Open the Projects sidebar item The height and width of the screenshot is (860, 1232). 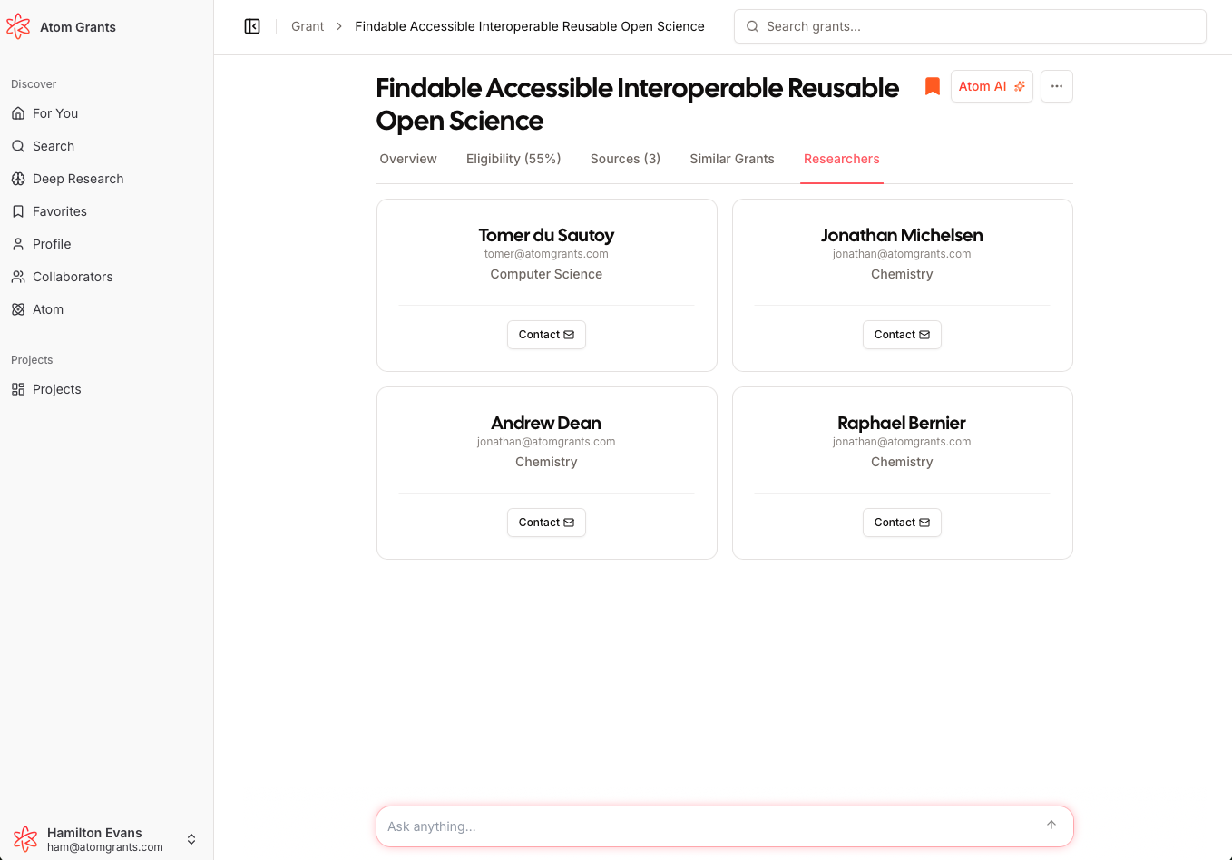(56, 389)
